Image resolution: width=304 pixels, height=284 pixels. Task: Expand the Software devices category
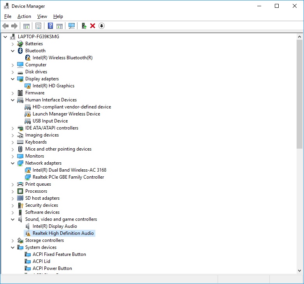(12, 213)
